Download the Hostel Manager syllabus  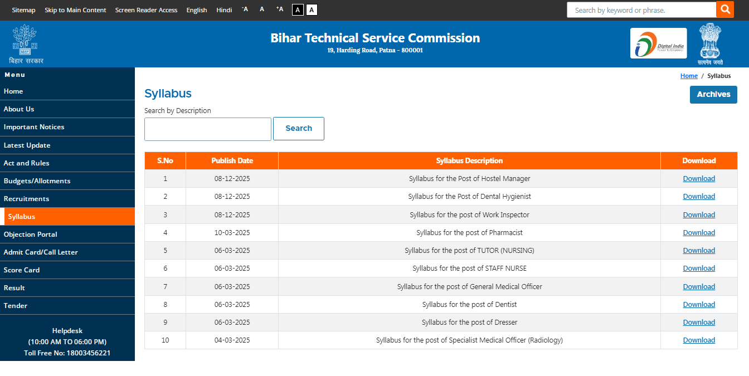pos(699,179)
